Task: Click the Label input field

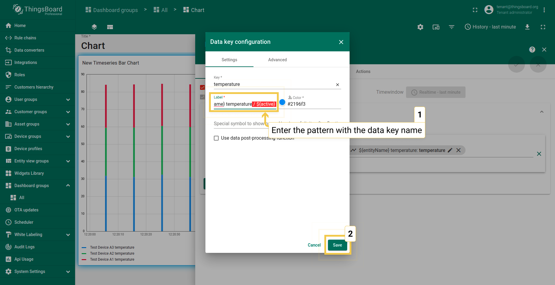Action: (x=245, y=104)
